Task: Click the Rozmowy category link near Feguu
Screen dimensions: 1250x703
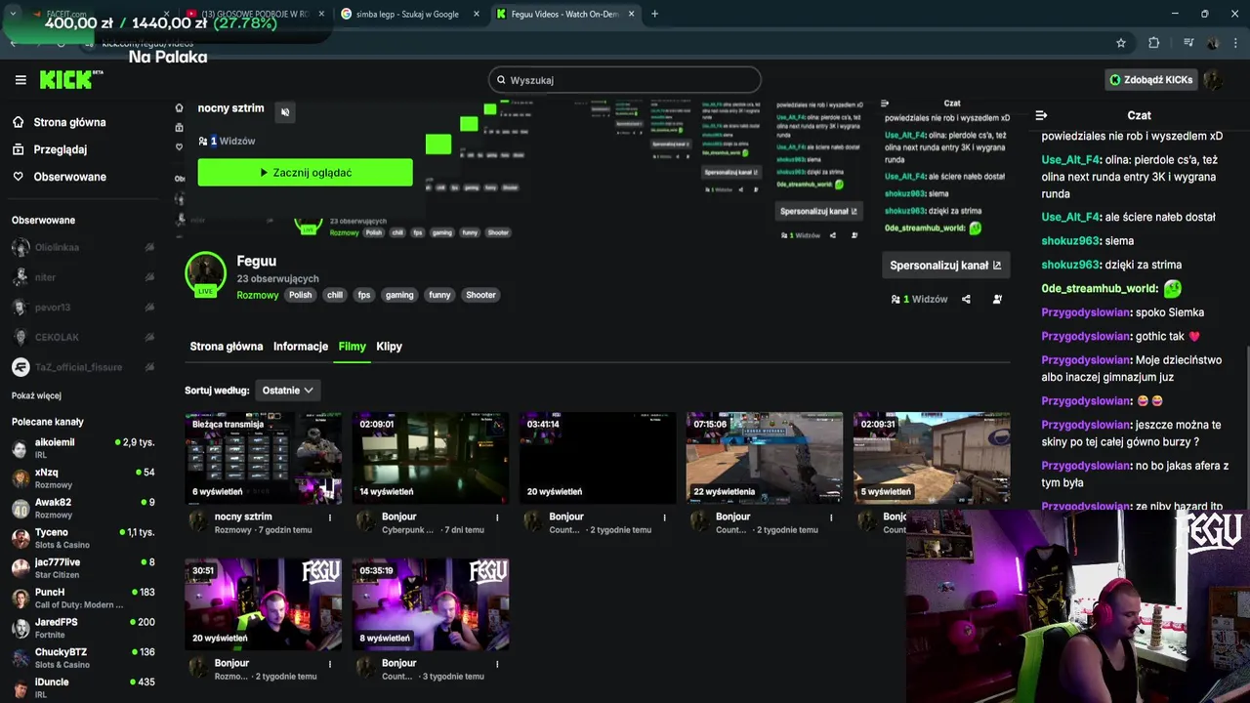Action: pyautogui.click(x=258, y=295)
